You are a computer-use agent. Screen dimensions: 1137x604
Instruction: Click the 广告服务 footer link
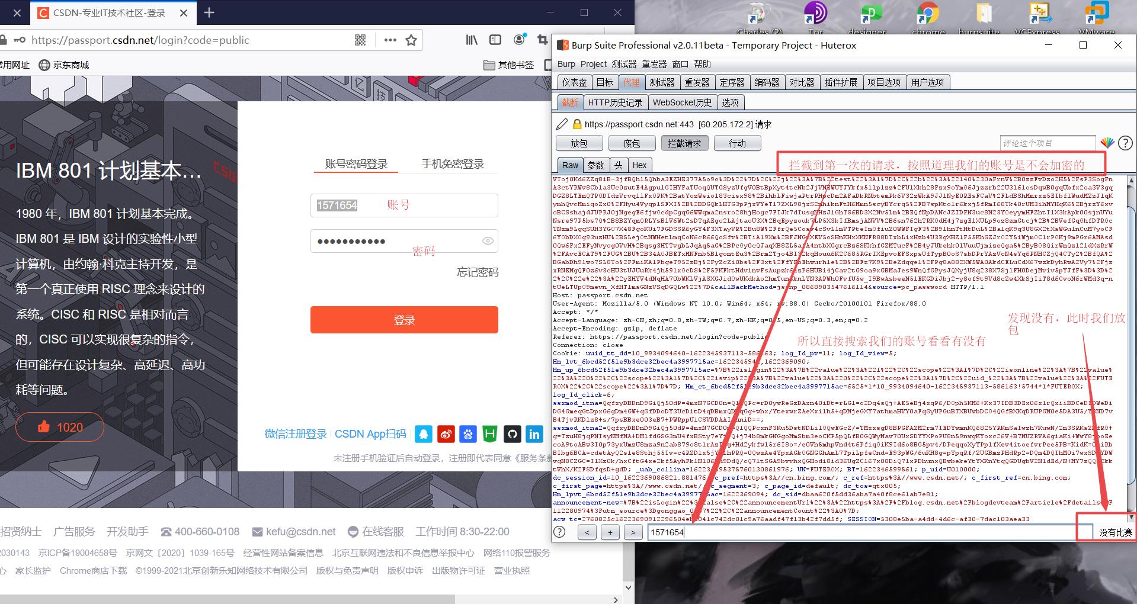coord(74,532)
